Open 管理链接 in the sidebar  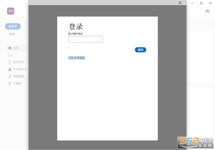tap(17, 76)
